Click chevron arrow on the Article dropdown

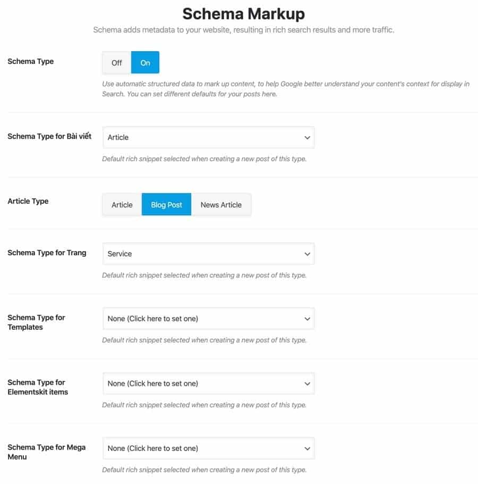click(x=307, y=138)
